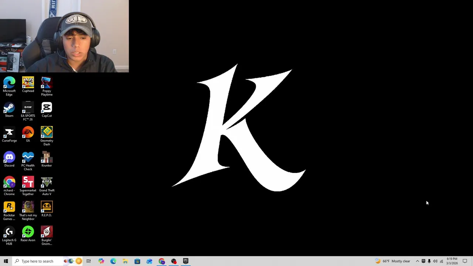Click the EA app desktop icon
Viewport: 473px width, 266px height.
coord(28,134)
